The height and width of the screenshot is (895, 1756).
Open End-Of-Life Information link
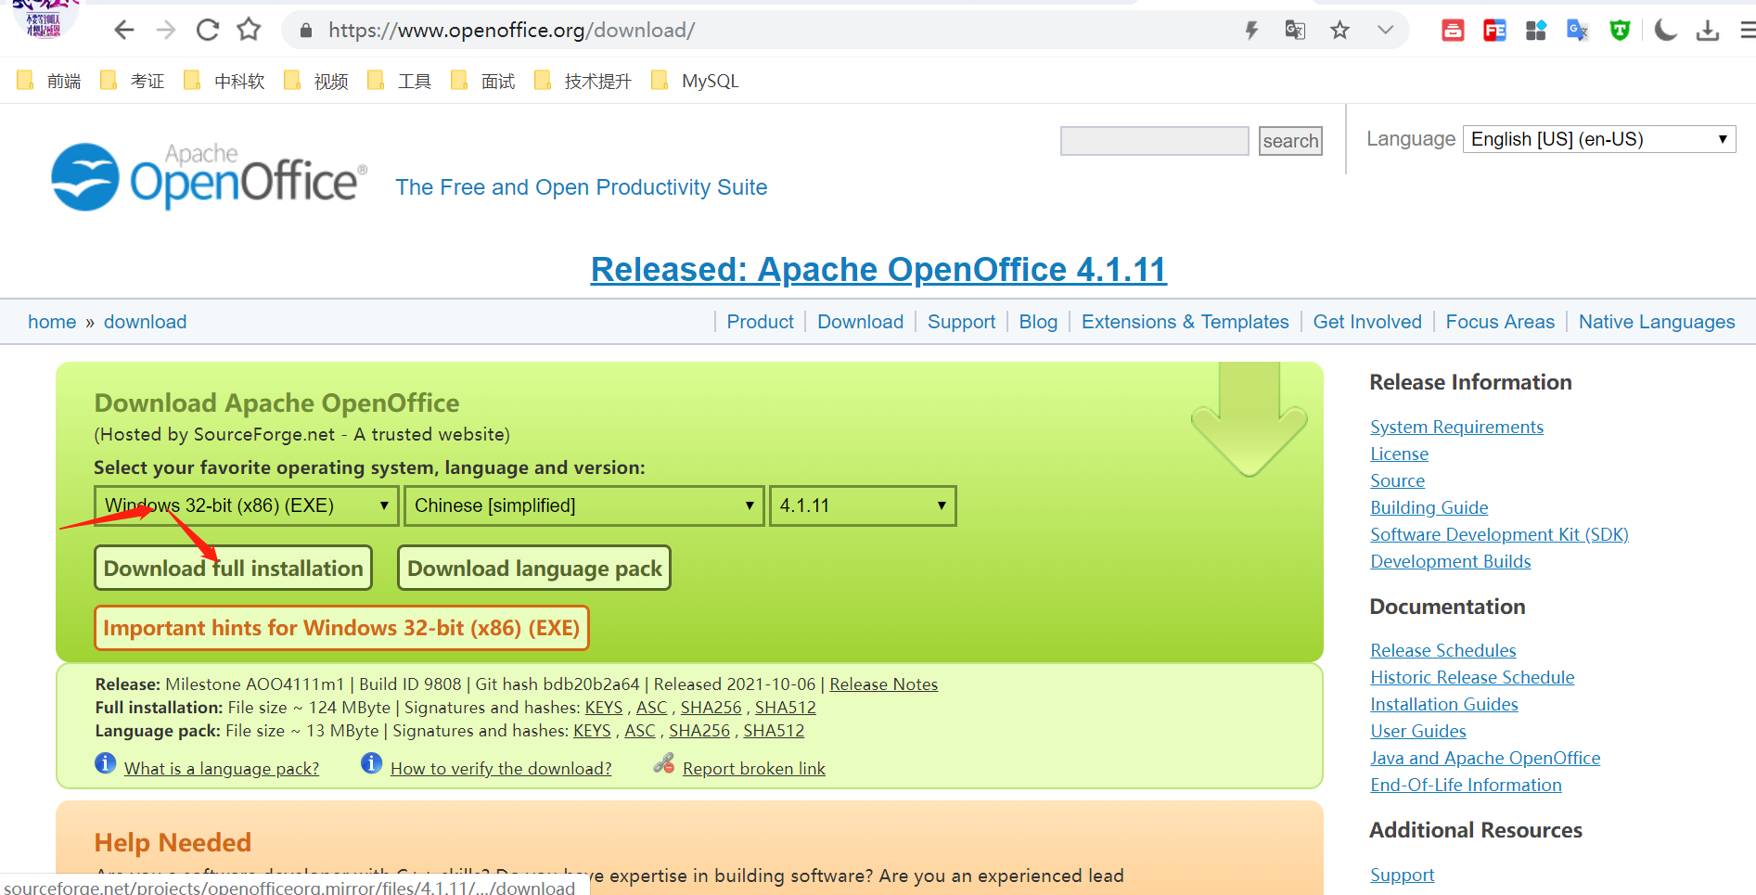tap(1466, 785)
